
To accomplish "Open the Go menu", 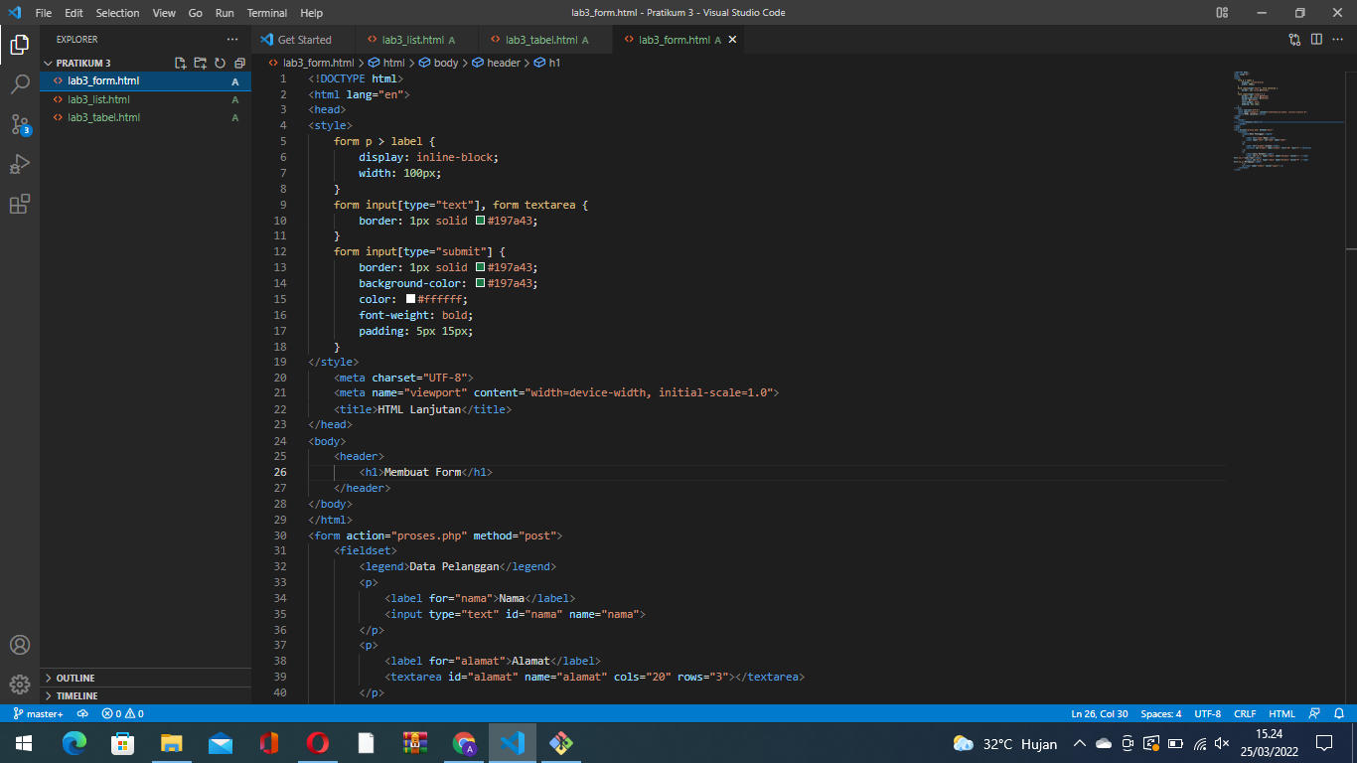I will (195, 13).
